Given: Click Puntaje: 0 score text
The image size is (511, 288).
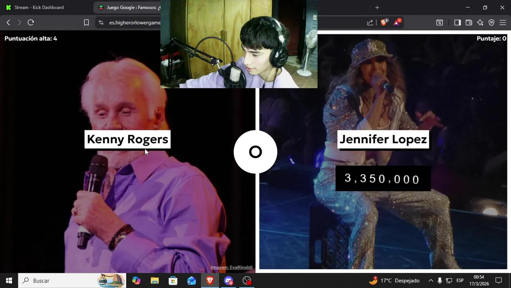Looking at the screenshot, I should point(491,38).
